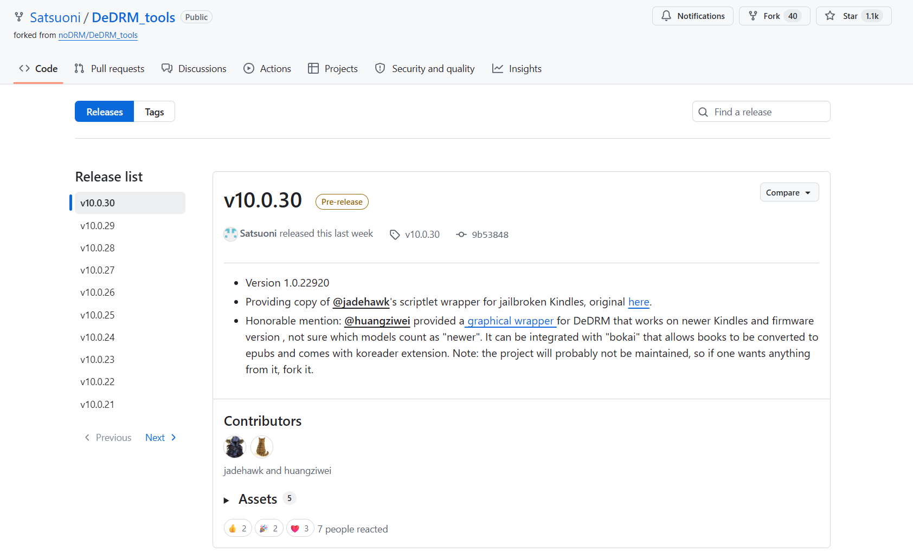Viewport: 913px width, 559px height.
Task: Open the Actions tab
Action: pos(267,69)
